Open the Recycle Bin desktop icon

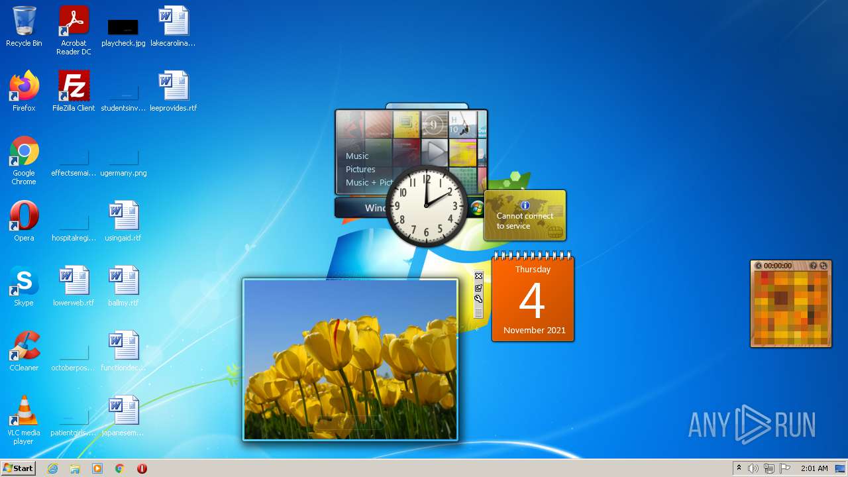coord(24,26)
